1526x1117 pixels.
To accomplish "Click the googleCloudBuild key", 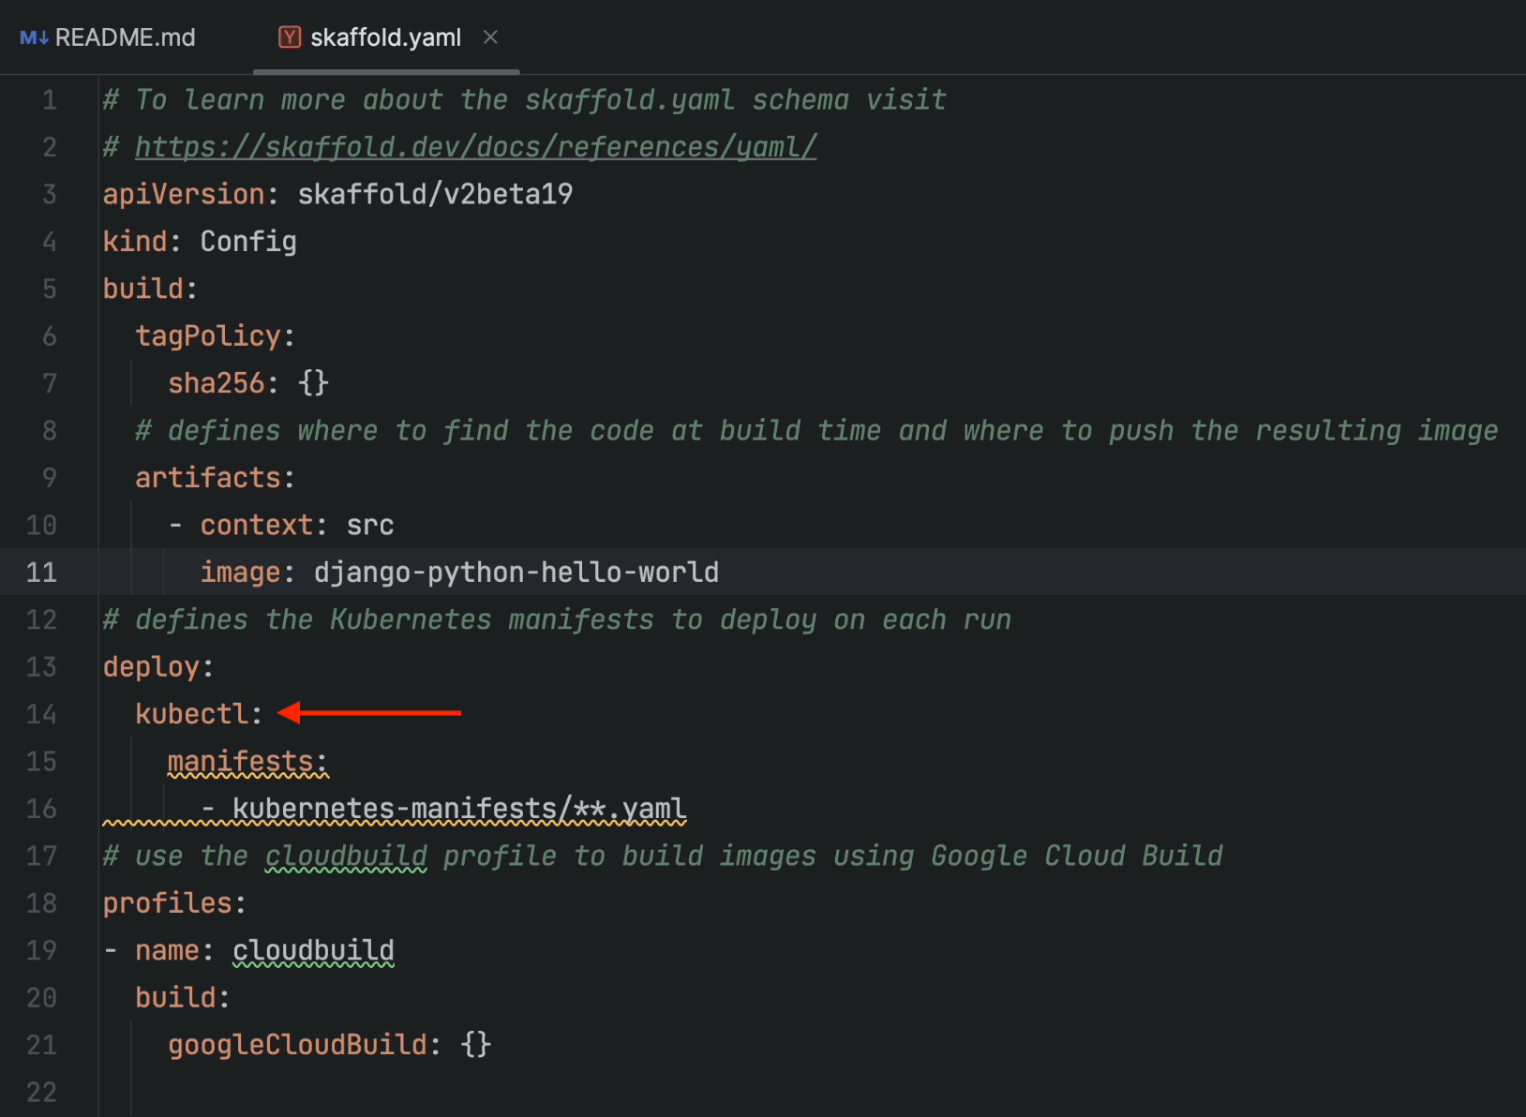I will pos(297,1045).
